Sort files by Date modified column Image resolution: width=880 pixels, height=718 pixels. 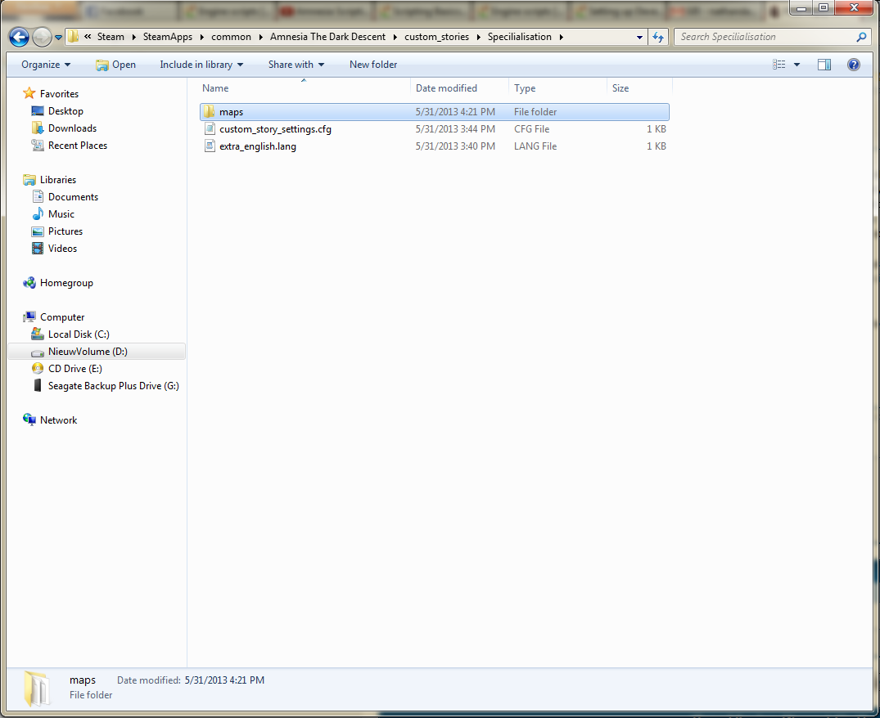(446, 88)
